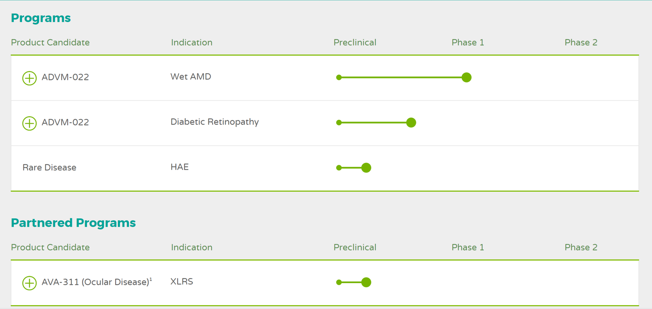Click the Diabetic Retinopathy indication text
Viewport: 652px width, 309px height.
[x=215, y=122]
